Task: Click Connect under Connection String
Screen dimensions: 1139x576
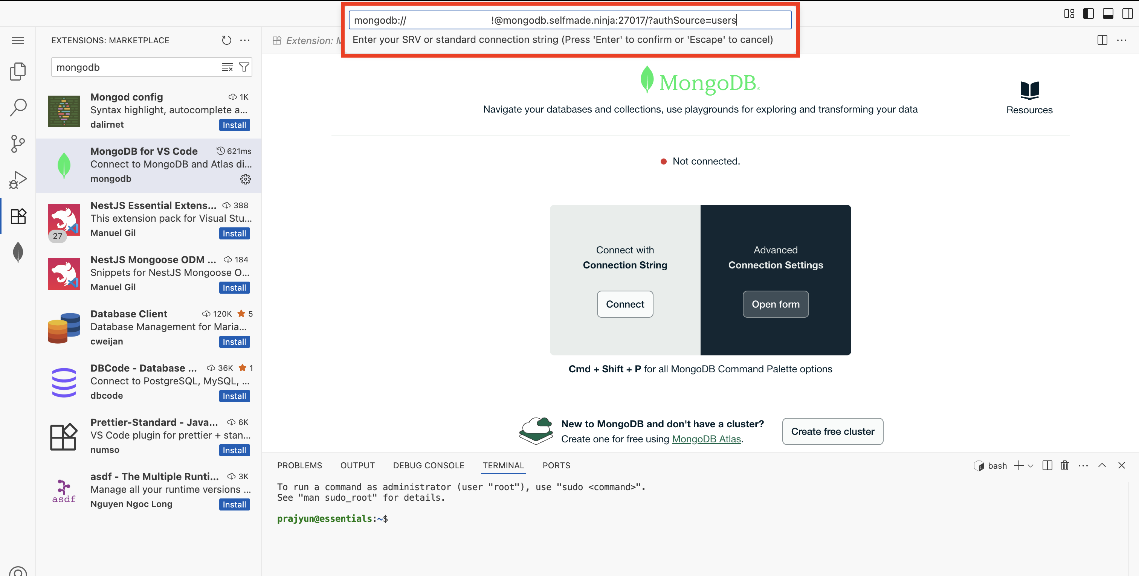Action: click(x=625, y=304)
